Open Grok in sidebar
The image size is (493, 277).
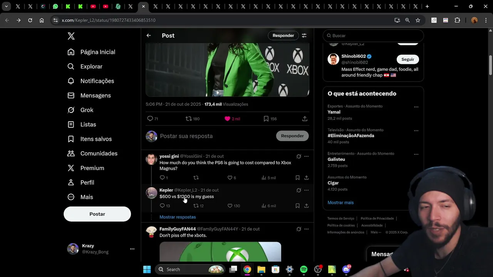coord(80,110)
